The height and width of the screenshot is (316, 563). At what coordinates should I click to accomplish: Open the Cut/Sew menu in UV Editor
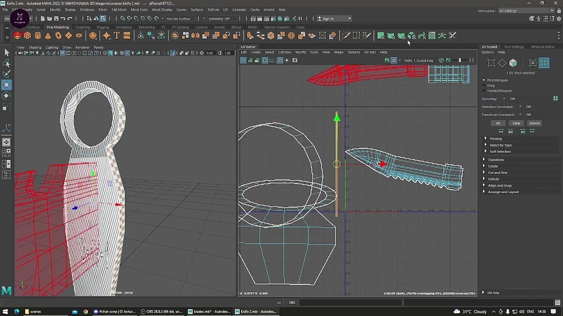(285, 52)
